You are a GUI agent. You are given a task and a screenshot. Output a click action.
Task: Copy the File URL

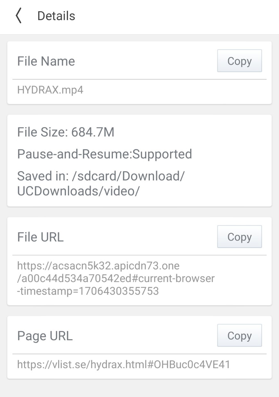239,237
